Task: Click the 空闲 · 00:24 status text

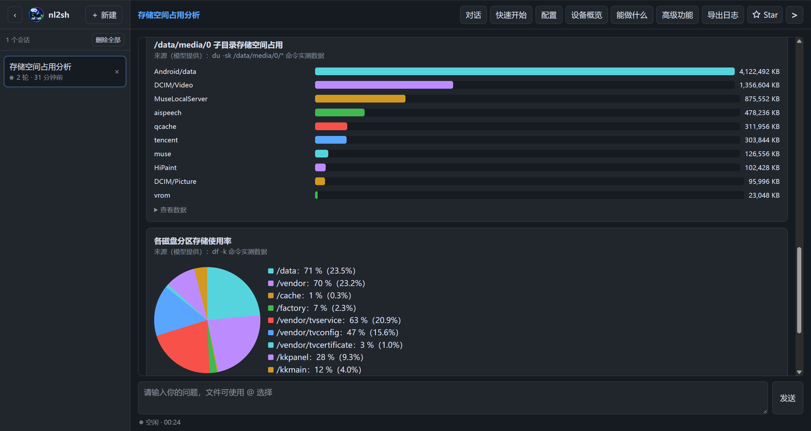Action: pos(163,422)
